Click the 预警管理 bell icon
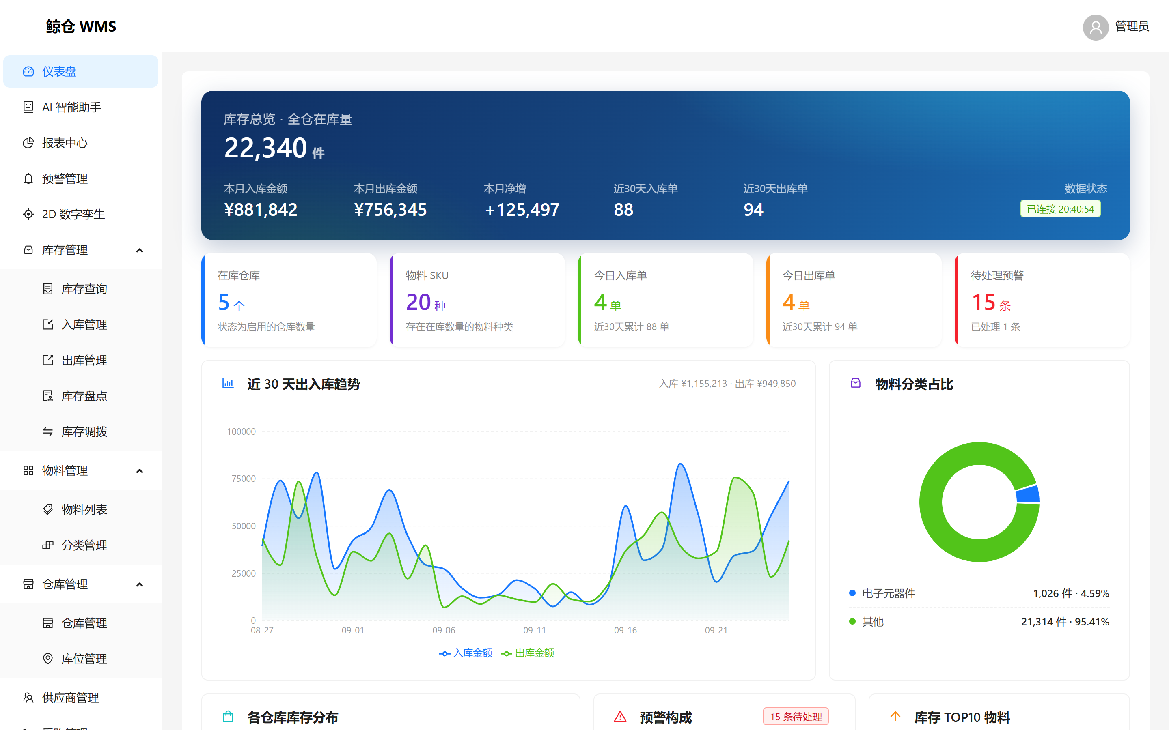The image size is (1169, 730). point(28,178)
